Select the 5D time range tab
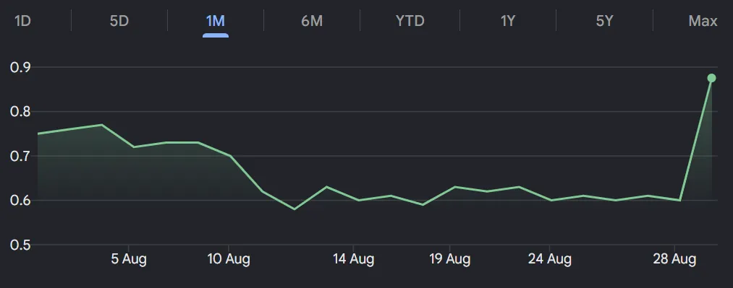The width and height of the screenshot is (733, 288). (119, 21)
